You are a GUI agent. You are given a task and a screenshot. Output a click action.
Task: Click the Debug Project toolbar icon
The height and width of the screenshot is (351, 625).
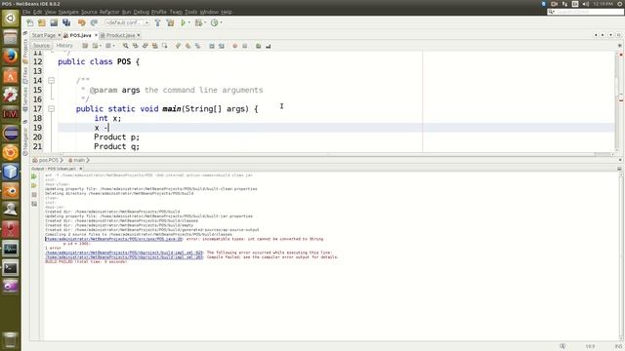[x=198, y=22]
